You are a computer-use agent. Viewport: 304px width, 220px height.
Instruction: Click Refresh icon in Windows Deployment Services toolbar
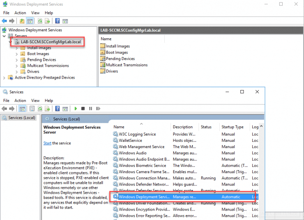click(x=40, y=21)
